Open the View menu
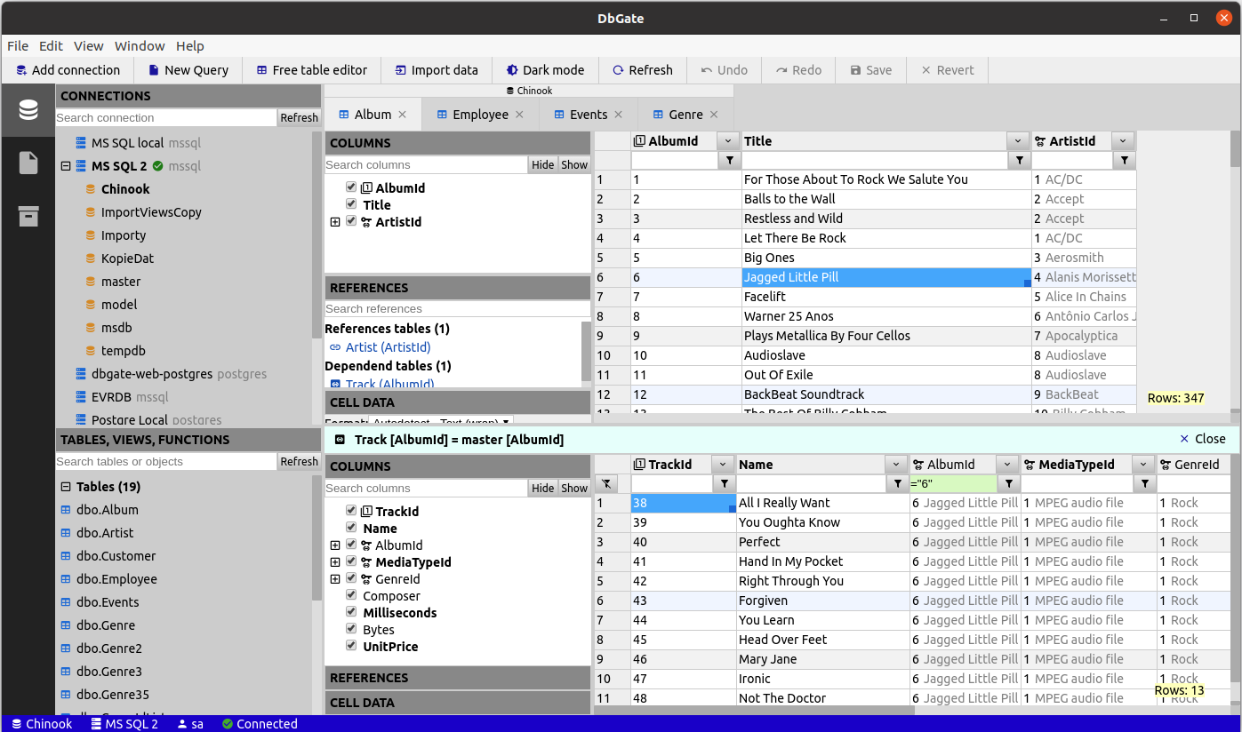The image size is (1242, 732). pyautogui.click(x=89, y=46)
